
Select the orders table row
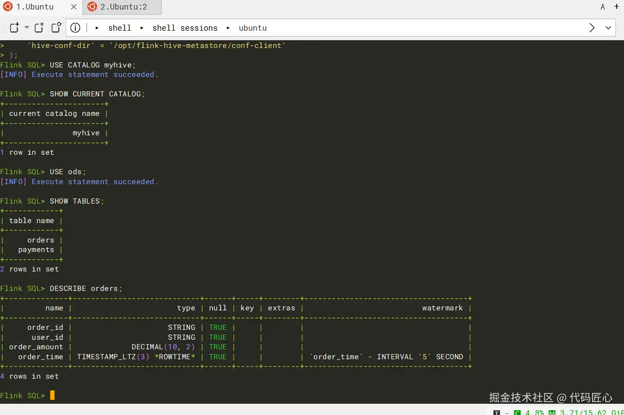[x=41, y=240]
